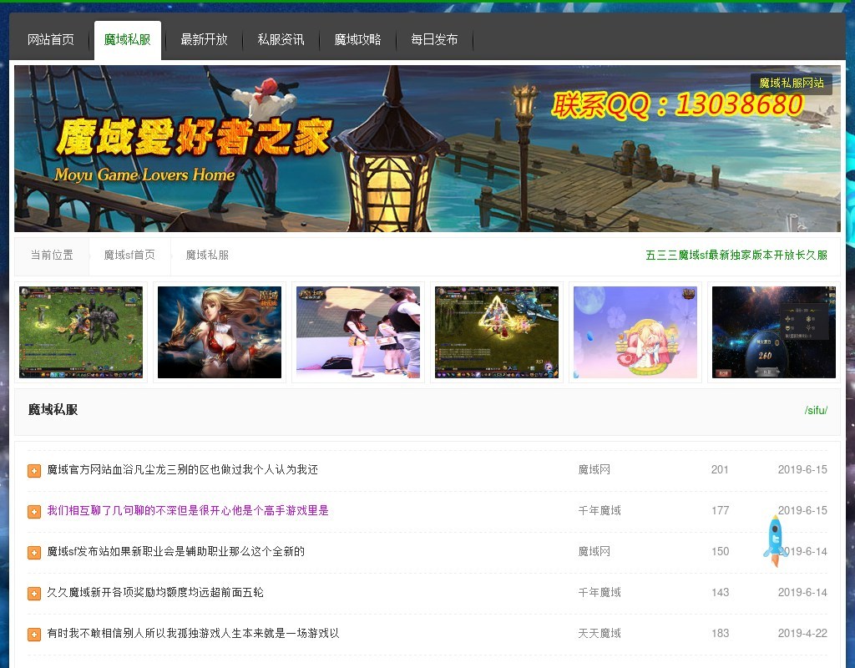
Task: Click the 魔域私服 section heading
Action: [53, 409]
